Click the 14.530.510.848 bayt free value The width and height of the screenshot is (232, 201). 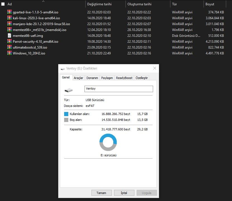116,120
